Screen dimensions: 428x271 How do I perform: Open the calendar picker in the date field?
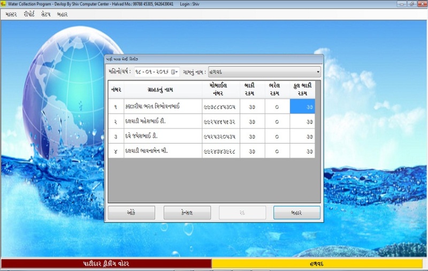174,72
